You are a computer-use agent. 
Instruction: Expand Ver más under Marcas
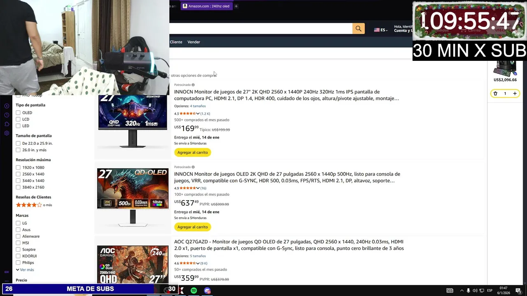click(x=25, y=270)
